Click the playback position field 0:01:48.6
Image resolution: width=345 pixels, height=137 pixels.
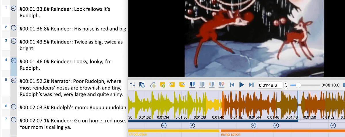(270, 85)
